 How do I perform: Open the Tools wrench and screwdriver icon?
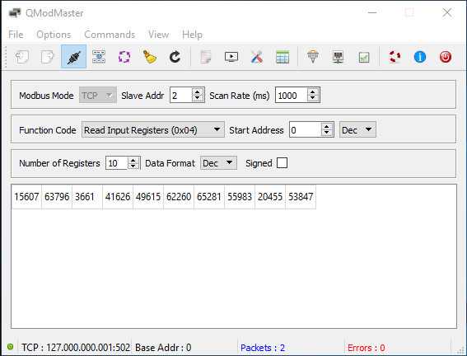[257, 57]
